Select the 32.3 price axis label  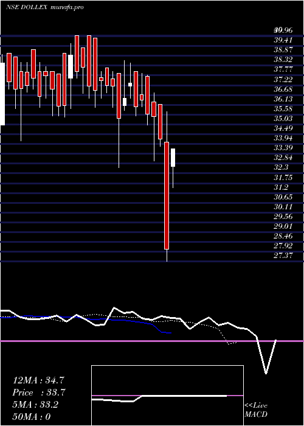tap(281, 167)
